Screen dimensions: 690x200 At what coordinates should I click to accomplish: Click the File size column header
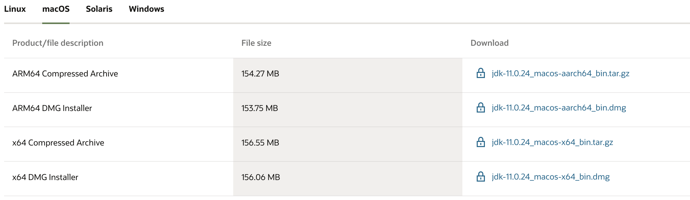point(256,43)
